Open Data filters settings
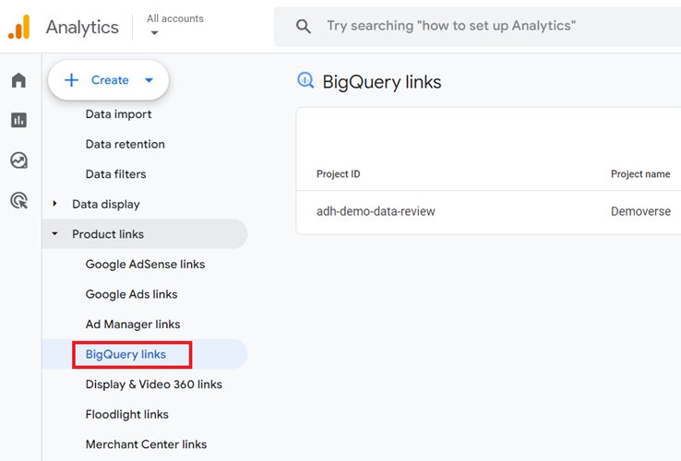Screen dimensions: 681x461 (x=115, y=174)
